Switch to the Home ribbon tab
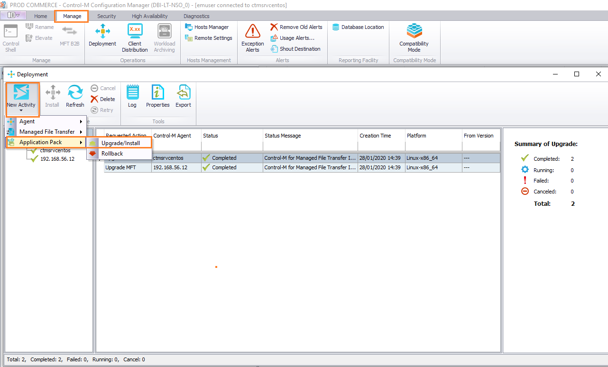The height and width of the screenshot is (367, 608). coord(41,16)
